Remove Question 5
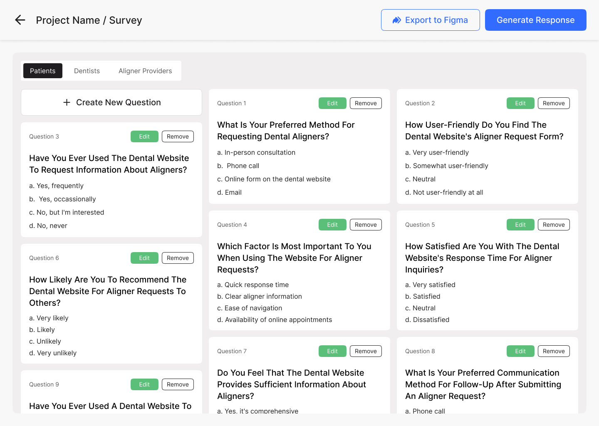599x426 pixels. (554, 225)
